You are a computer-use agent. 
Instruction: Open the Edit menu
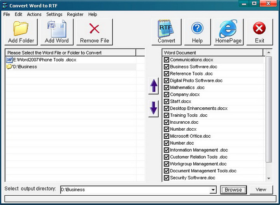(18, 14)
